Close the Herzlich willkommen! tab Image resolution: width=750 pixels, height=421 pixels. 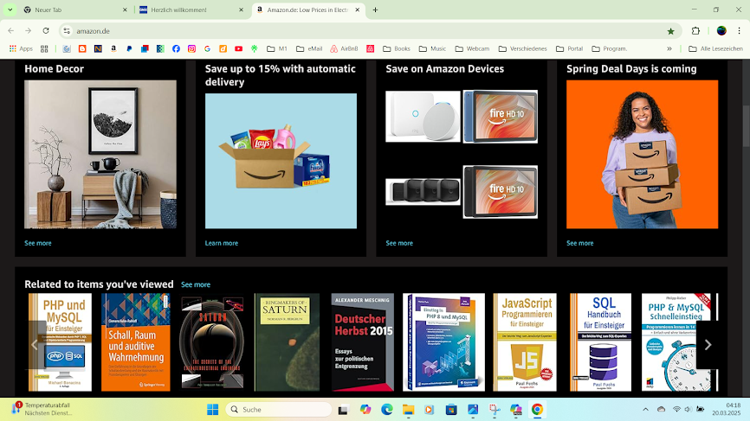point(241,10)
